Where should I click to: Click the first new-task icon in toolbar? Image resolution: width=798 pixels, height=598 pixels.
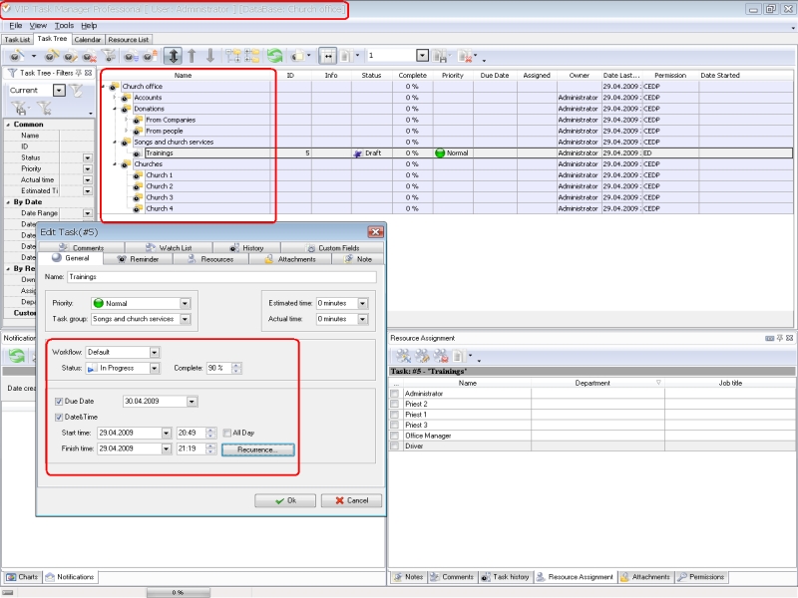(17, 56)
